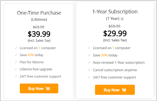
Task: Click the cart icon on the One-Time Purchase Buy Now button
Action: pyautogui.click(x=48, y=89)
